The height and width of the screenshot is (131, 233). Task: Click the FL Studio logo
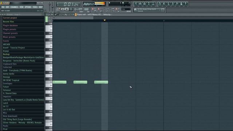5,3
